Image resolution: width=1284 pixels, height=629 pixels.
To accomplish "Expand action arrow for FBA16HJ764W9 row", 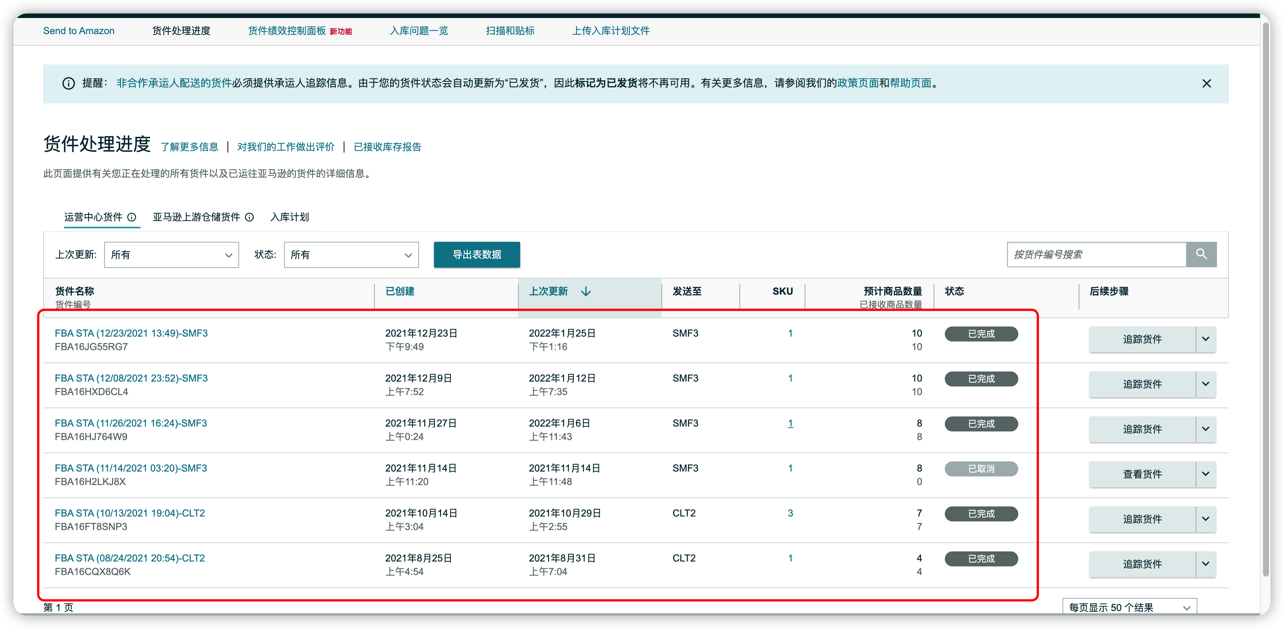I will point(1206,428).
